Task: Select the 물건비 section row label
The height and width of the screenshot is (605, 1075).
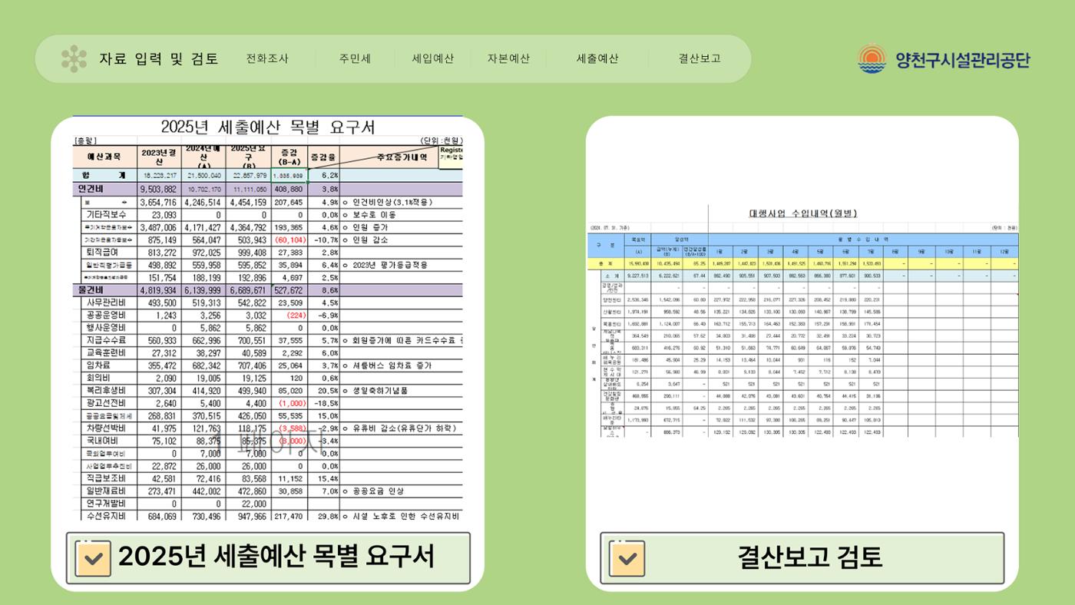Action: (x=94, y=290)
